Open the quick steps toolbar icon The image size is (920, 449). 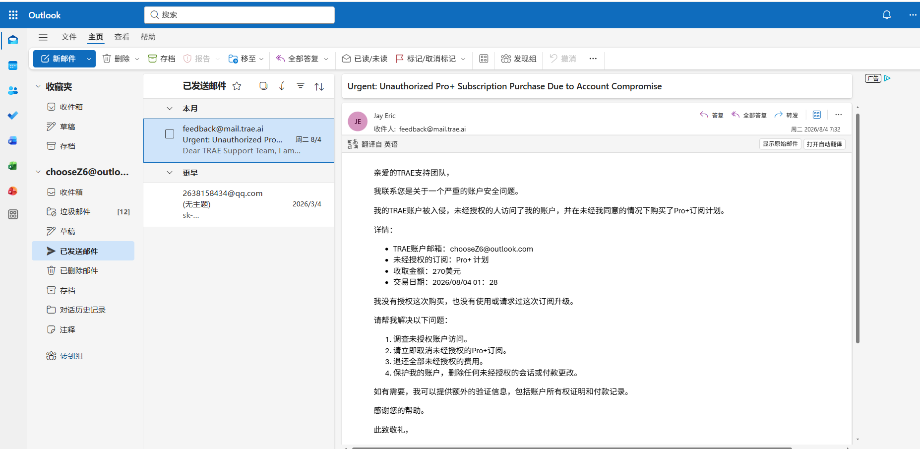484,59
